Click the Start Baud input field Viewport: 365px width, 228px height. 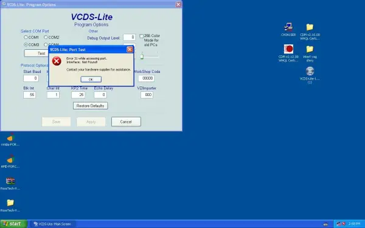click(31, 78)
